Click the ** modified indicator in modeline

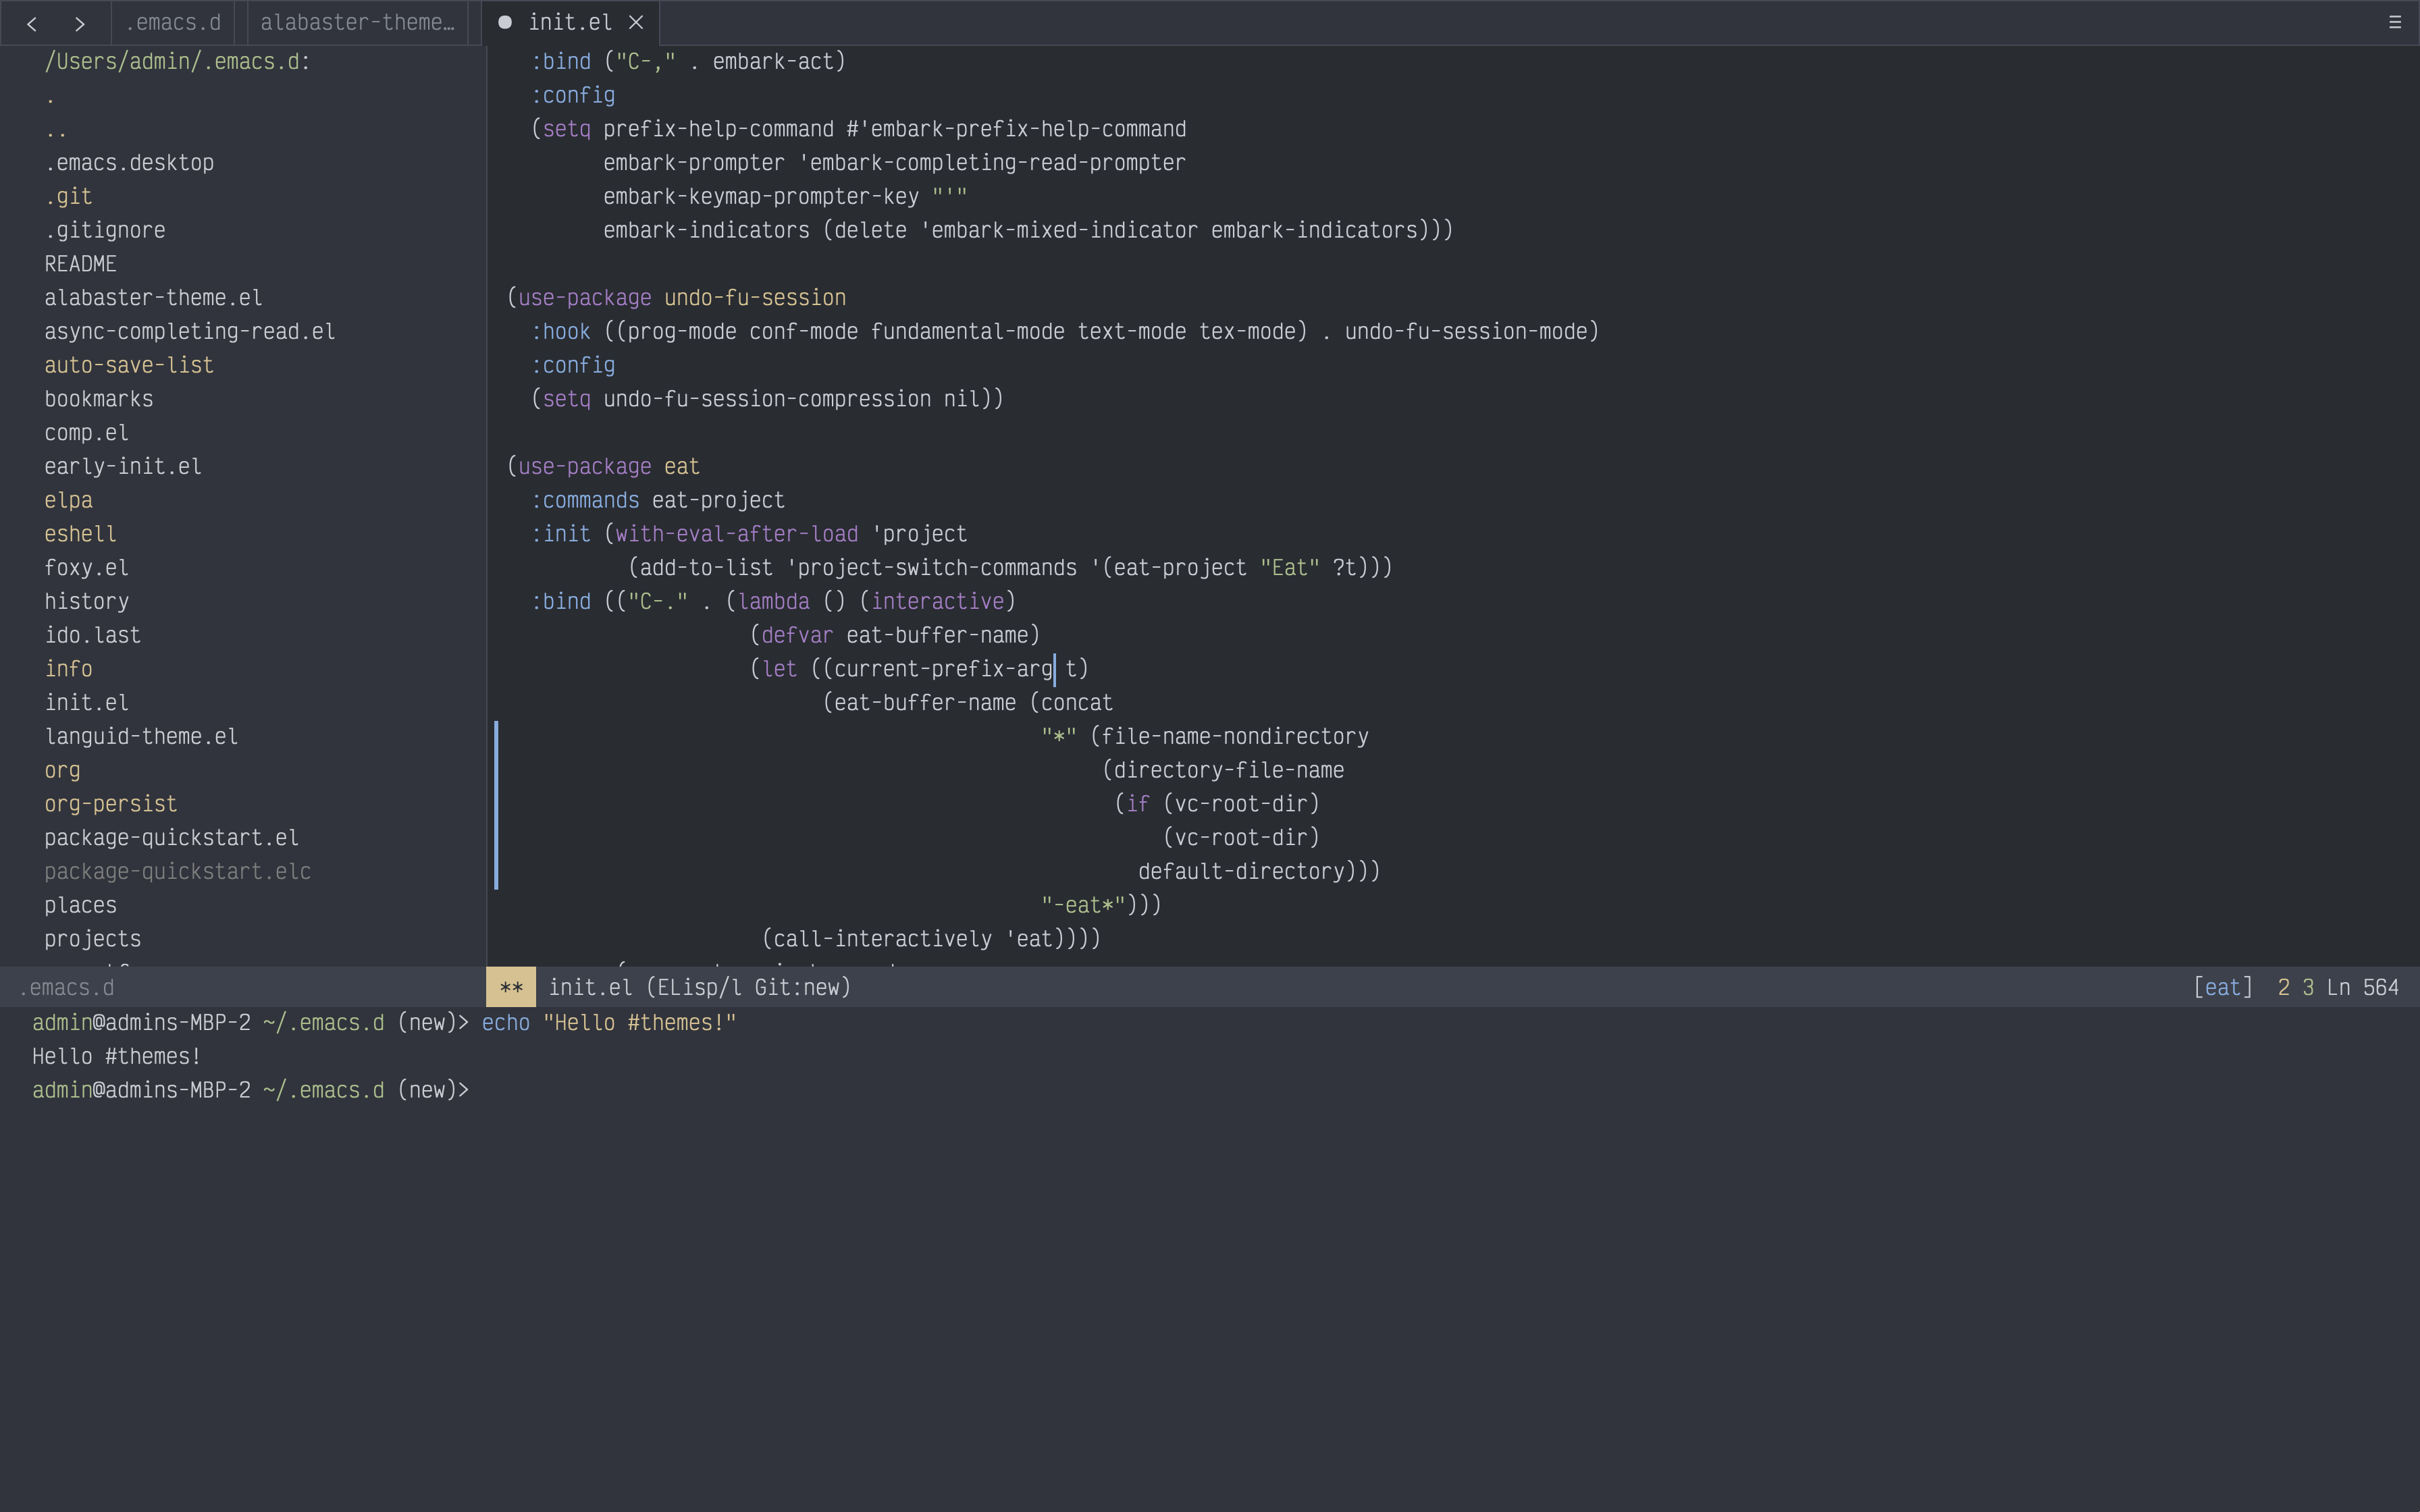click(511, 988)
